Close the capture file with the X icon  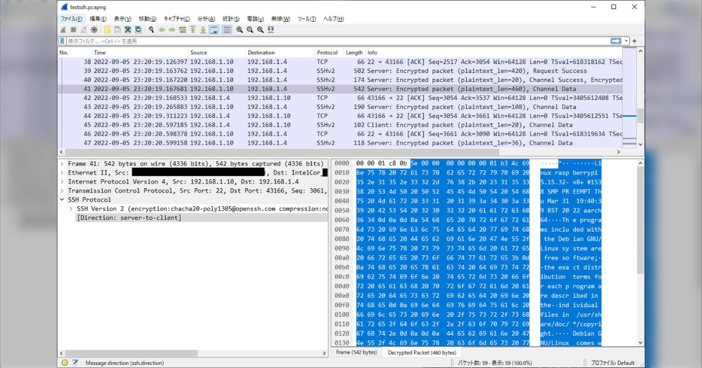(128, 30)
